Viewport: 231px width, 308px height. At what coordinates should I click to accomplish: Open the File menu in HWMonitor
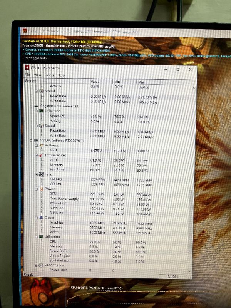click(x=27, y=75)
